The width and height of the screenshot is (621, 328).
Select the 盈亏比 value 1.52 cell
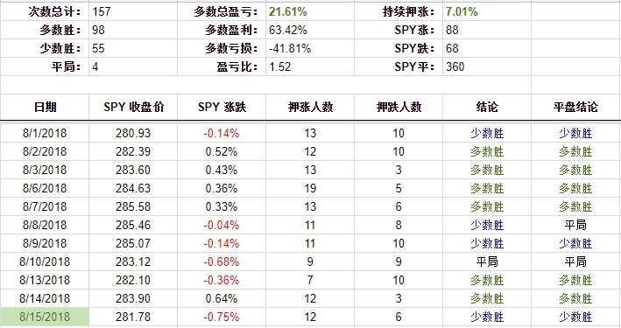pyautogui.click(x=310, y=66)
